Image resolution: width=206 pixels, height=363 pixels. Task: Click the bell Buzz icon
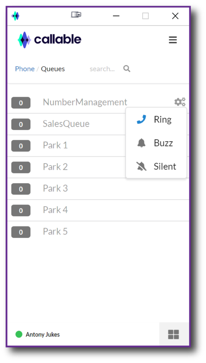pos(141,143)
